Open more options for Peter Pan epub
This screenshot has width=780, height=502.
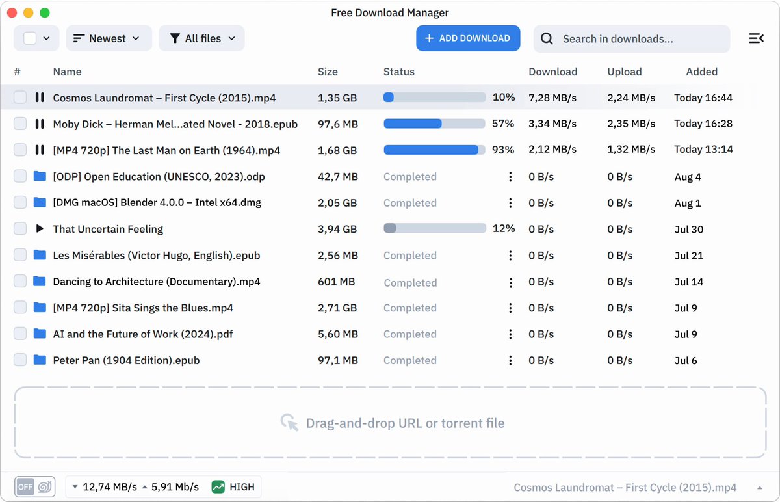click(511, 360)
